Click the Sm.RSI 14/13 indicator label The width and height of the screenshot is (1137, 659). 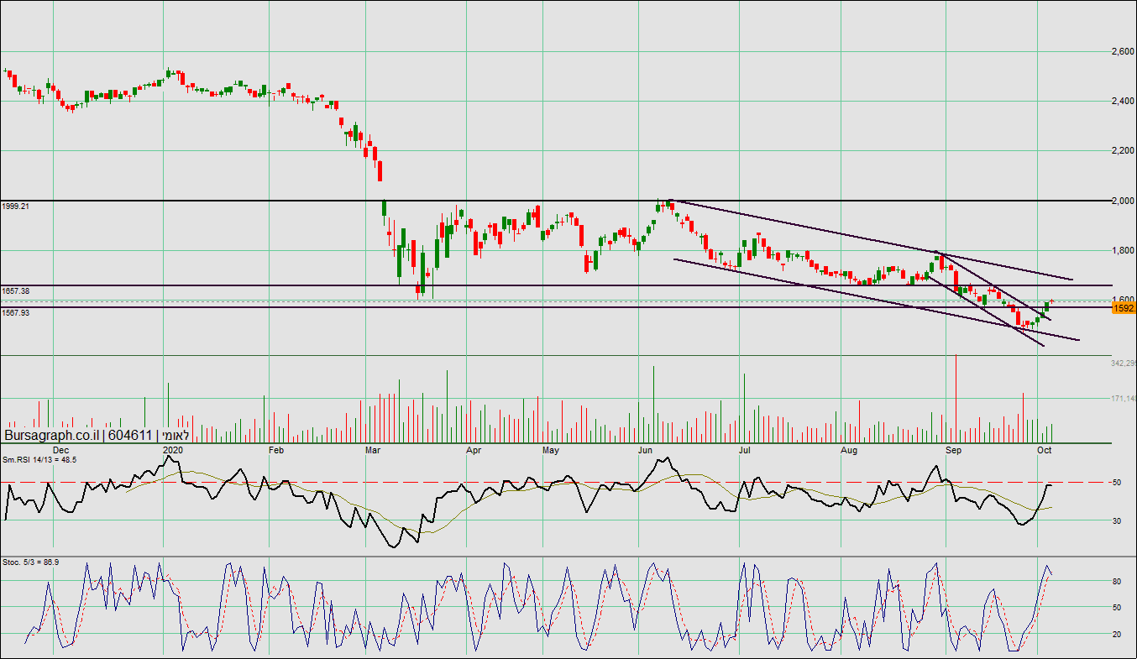[x=39, y=459]
